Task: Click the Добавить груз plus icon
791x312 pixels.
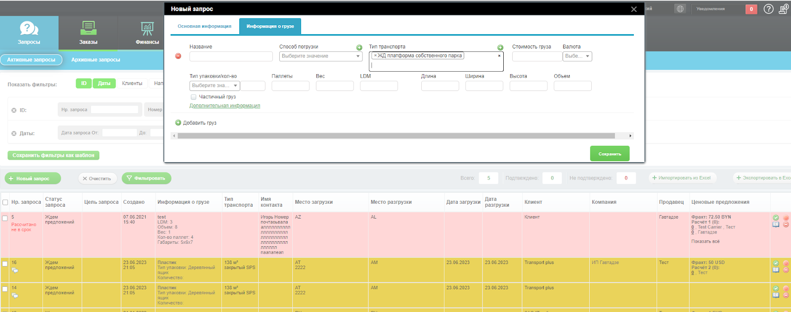Action: [x=178, y=123]
